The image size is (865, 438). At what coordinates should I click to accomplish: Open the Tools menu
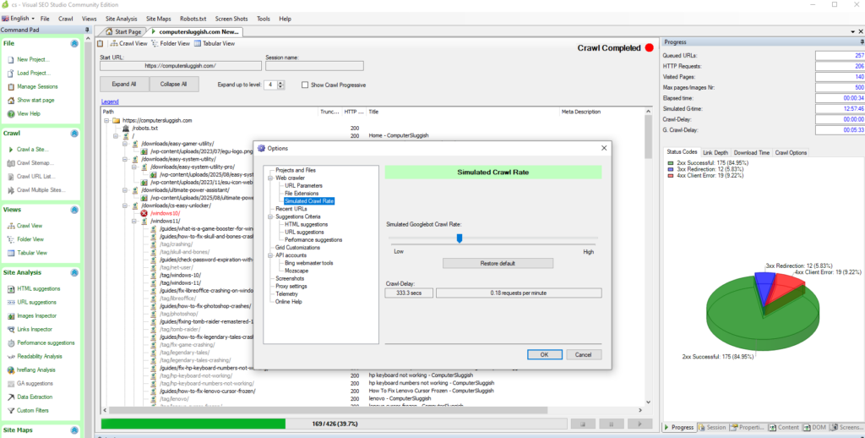(x=264, y=19)
